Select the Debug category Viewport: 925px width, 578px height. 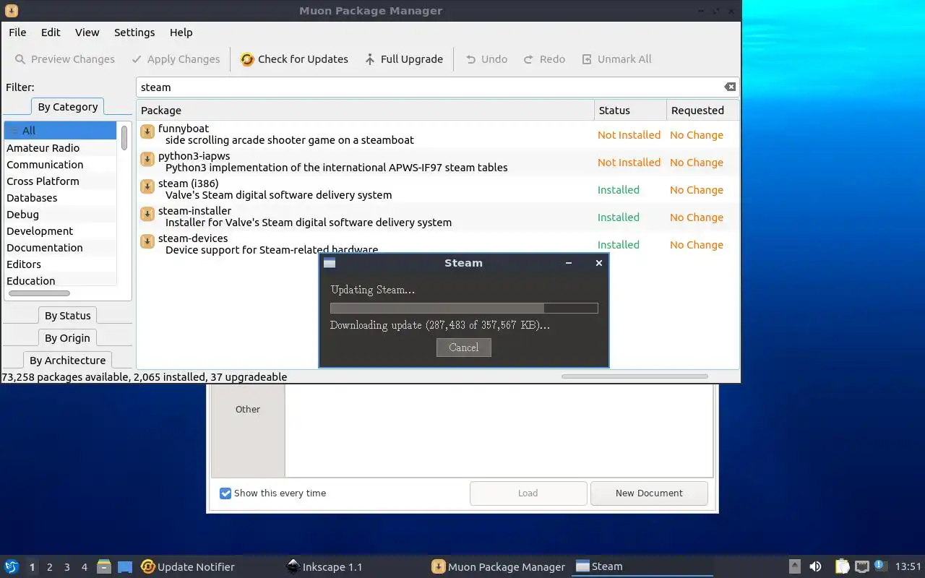(x=60, y=215)
